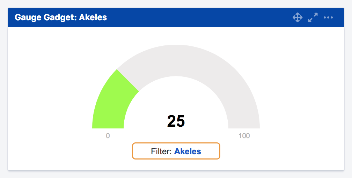Maximize the gadget with the expand arrows icon
352x178 pixels.
point(313,17)
